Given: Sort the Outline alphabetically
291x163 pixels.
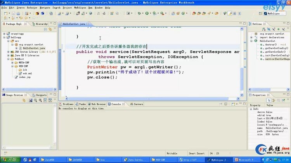Looking at the screenshot, I should pos(264,29).
